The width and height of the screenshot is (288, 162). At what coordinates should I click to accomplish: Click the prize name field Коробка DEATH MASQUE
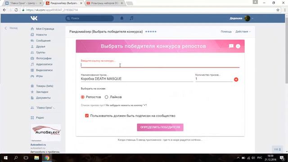point(137,79)
